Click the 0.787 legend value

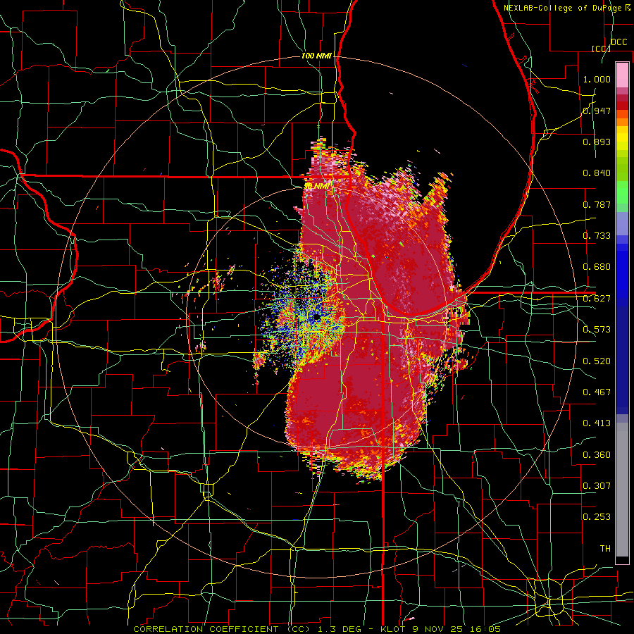coord(597,204)
